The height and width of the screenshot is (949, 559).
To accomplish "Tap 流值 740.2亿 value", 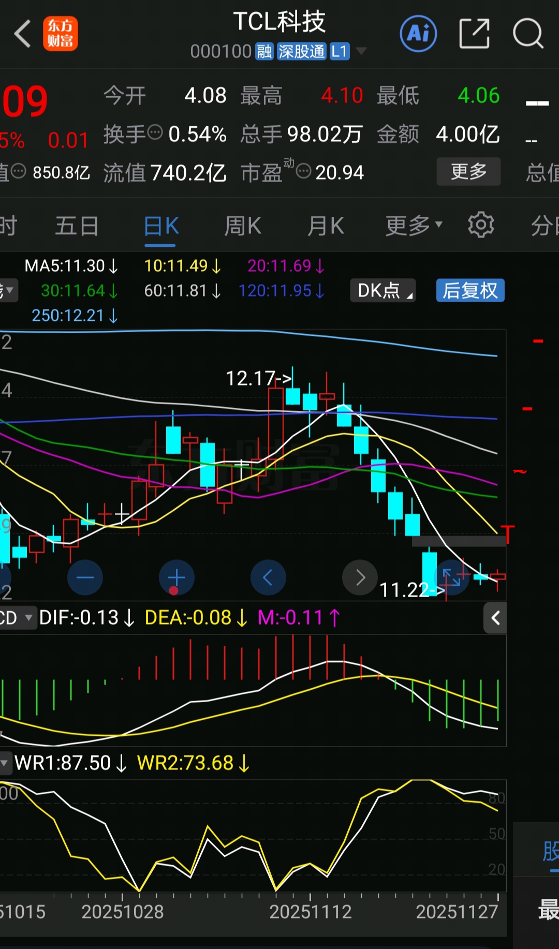I will tap(188, 172).
